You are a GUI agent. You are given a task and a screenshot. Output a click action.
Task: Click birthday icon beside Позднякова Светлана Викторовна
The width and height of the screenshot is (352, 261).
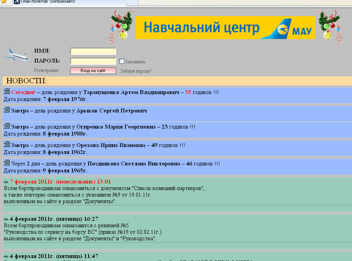[x=7, y=163]
